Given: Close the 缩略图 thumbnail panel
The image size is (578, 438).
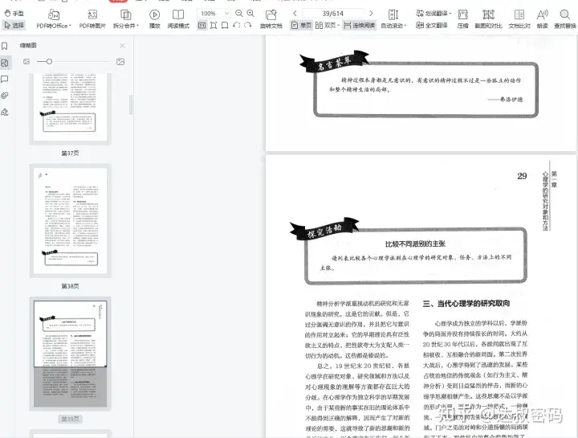Looking at the screenshot, I should click(122, 46).
